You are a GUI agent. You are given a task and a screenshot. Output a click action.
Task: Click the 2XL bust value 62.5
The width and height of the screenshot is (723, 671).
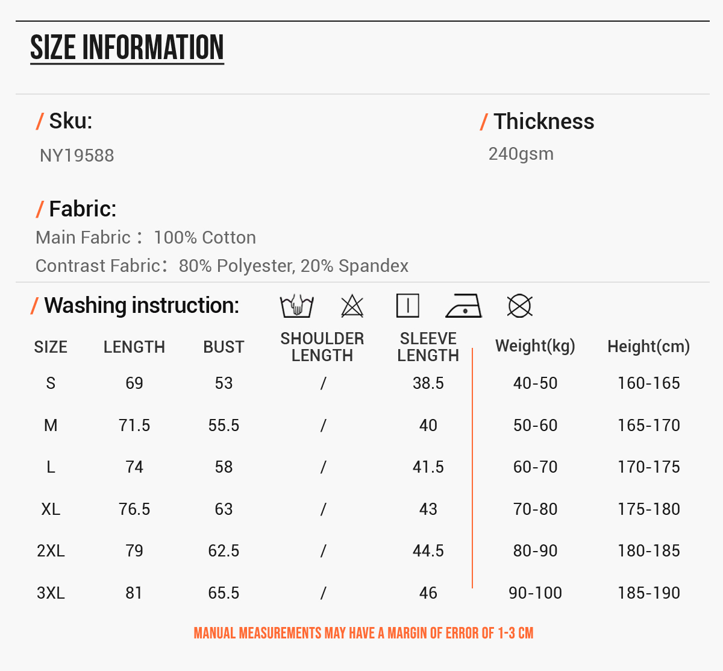(x=224, y=551)
